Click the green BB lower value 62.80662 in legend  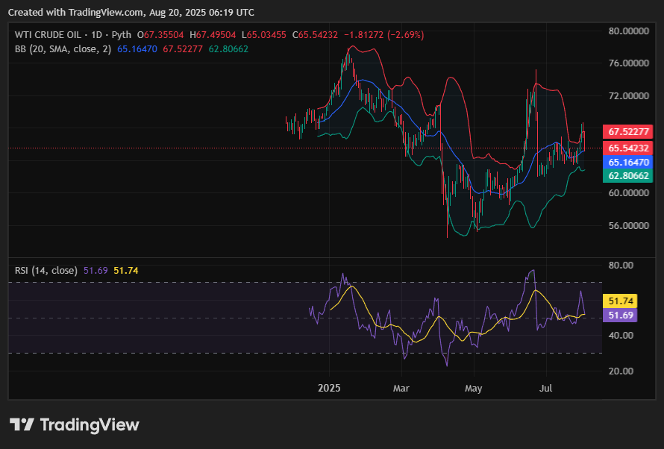point(229,49)
